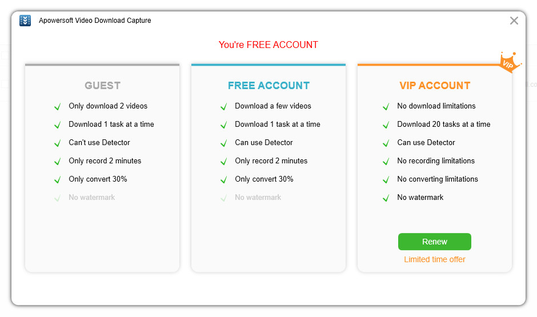This screenshot has height=317, width=537.
Task: Click checkmark next to Download a few videos
Action: [223, 106]
